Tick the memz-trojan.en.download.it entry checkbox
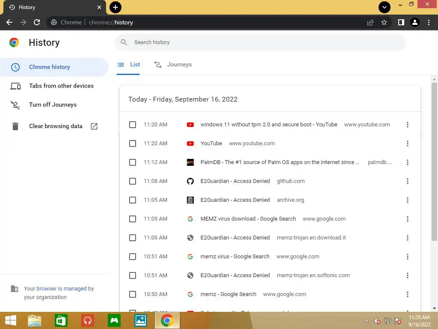Screen dimensions: 438x329 point(133,238)
